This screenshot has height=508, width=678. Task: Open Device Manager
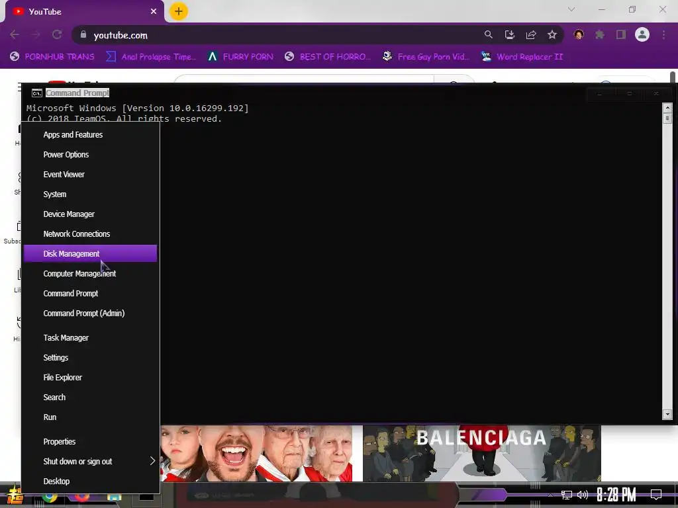tap(90, 214)
